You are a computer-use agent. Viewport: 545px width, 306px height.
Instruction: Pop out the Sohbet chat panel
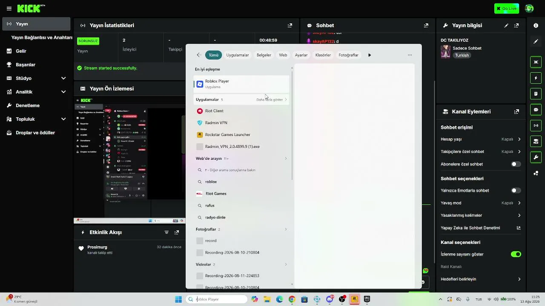(426, 25)
